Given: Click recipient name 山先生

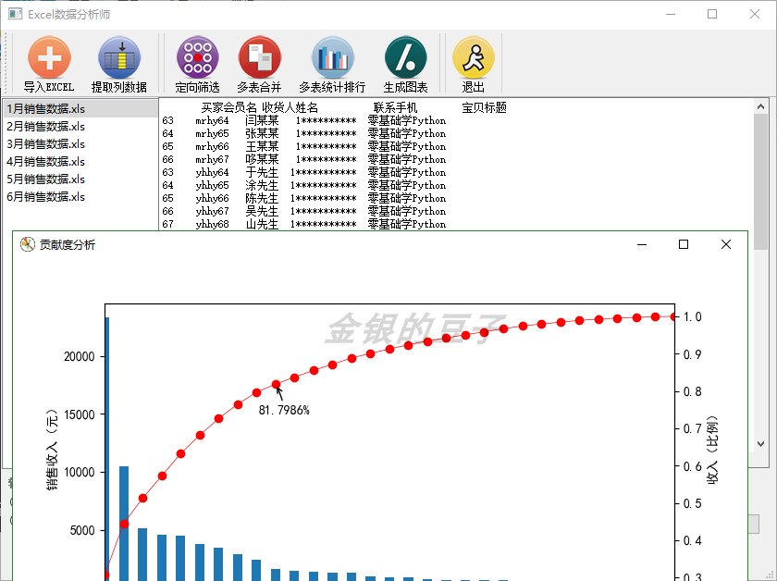Looking at the screenshot, I should 262,224.
